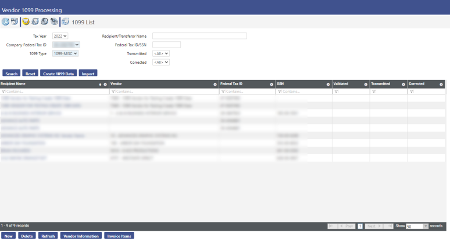Open Vendor Information

81,236
